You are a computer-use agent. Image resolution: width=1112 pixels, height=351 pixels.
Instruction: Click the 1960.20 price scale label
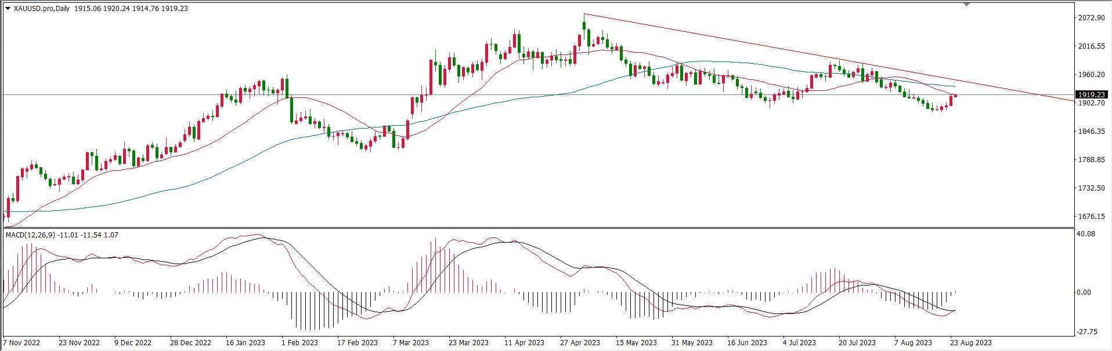(x=1091, y=75)
